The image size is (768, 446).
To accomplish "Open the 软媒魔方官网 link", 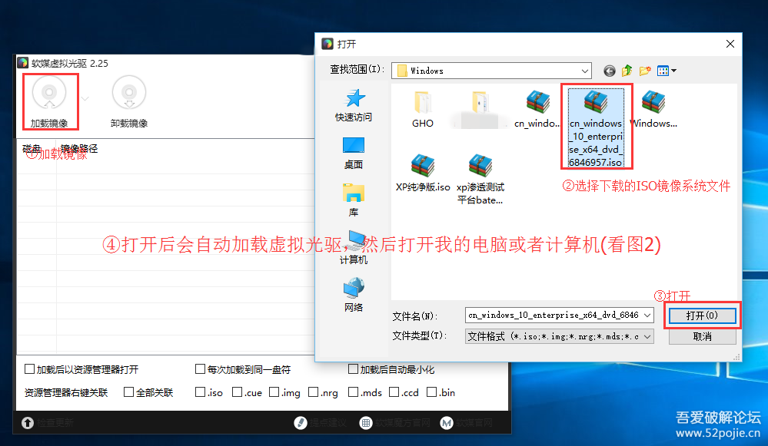I will coord(395,423).
